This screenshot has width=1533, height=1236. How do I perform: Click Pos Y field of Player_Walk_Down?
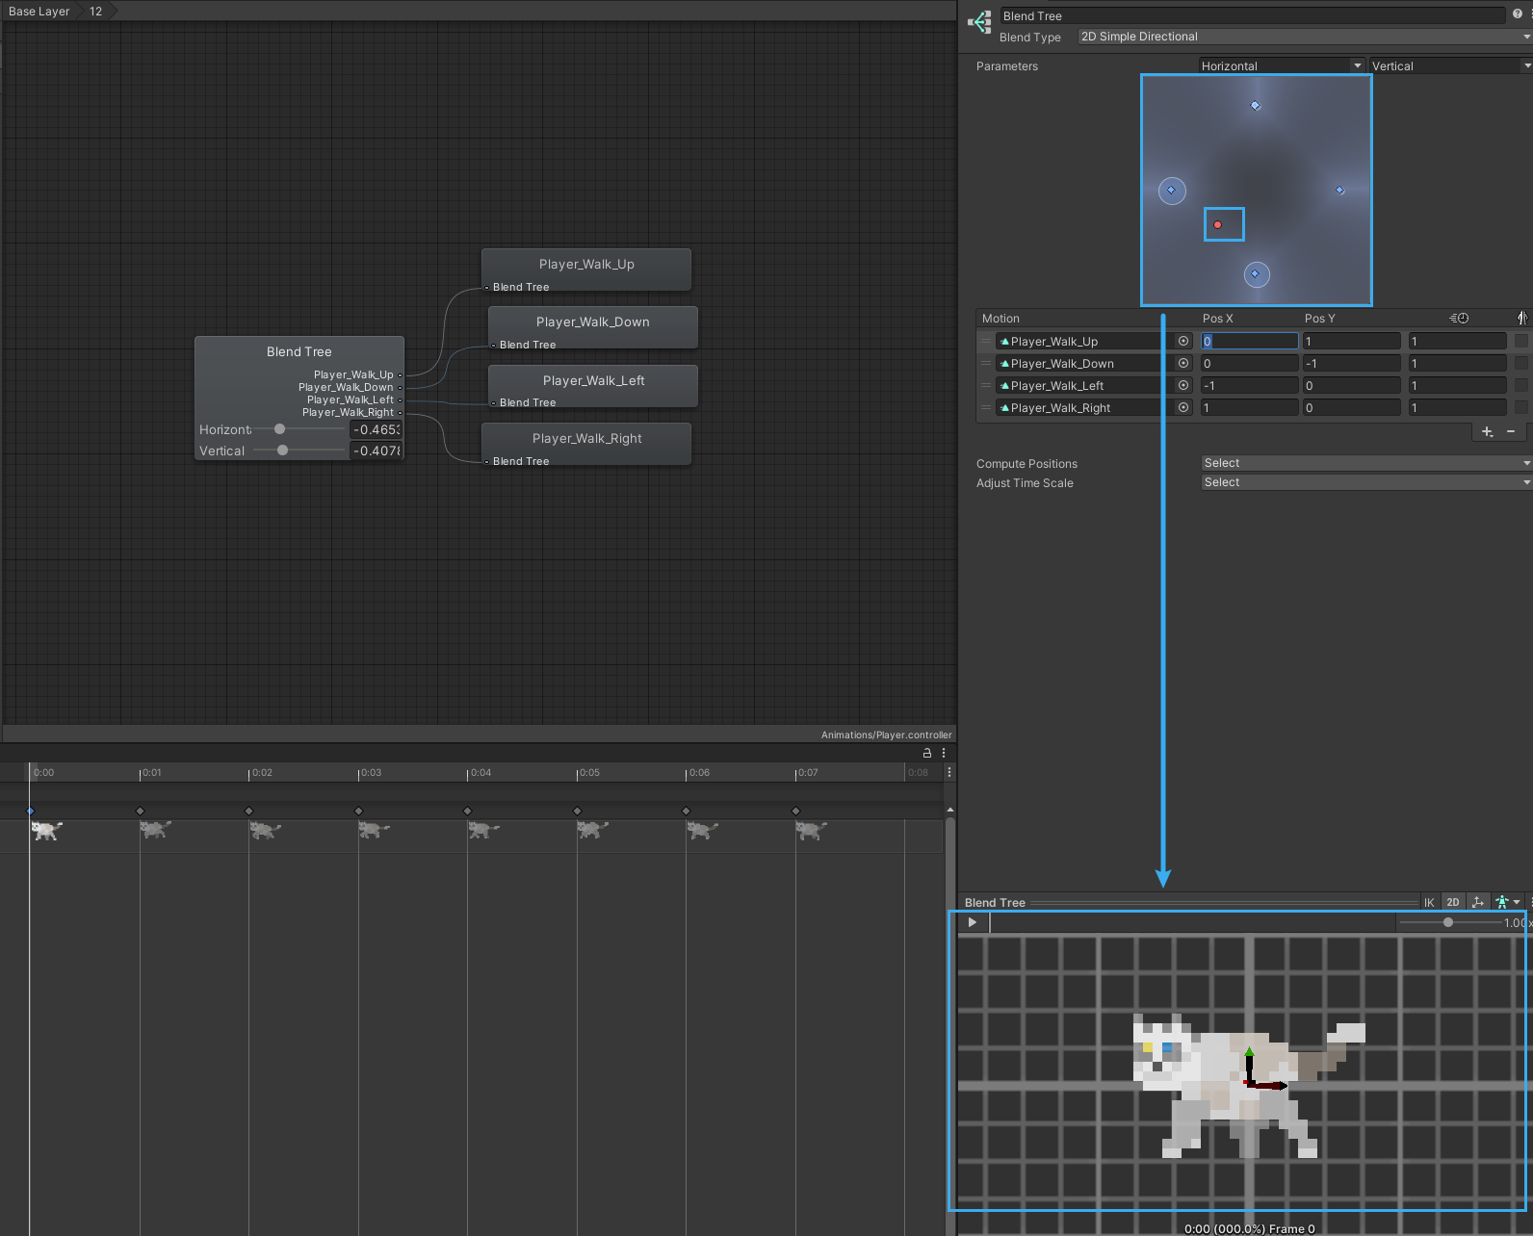click(x=1351, y=363)
